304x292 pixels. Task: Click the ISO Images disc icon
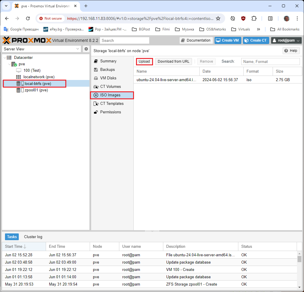point(96,95)
